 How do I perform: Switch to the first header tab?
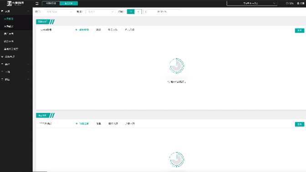[x=51, y=3]
